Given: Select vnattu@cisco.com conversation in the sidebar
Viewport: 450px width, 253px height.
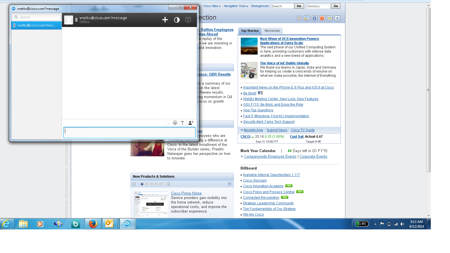Looking at the screenshot, I should pos(36,25).
